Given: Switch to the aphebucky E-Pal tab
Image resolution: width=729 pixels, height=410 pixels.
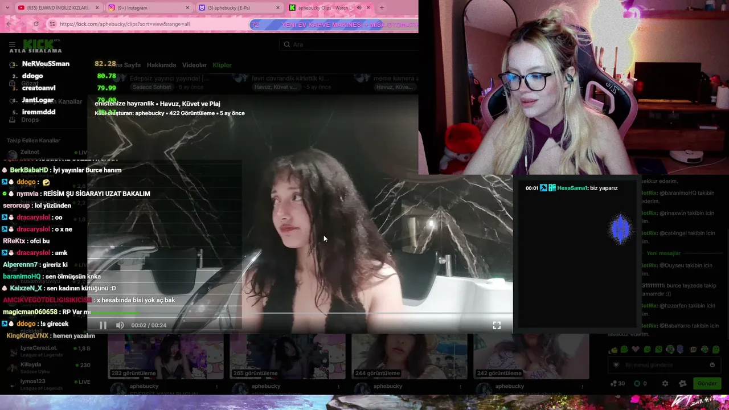Looking at the screenshot, I should (239, 8).
